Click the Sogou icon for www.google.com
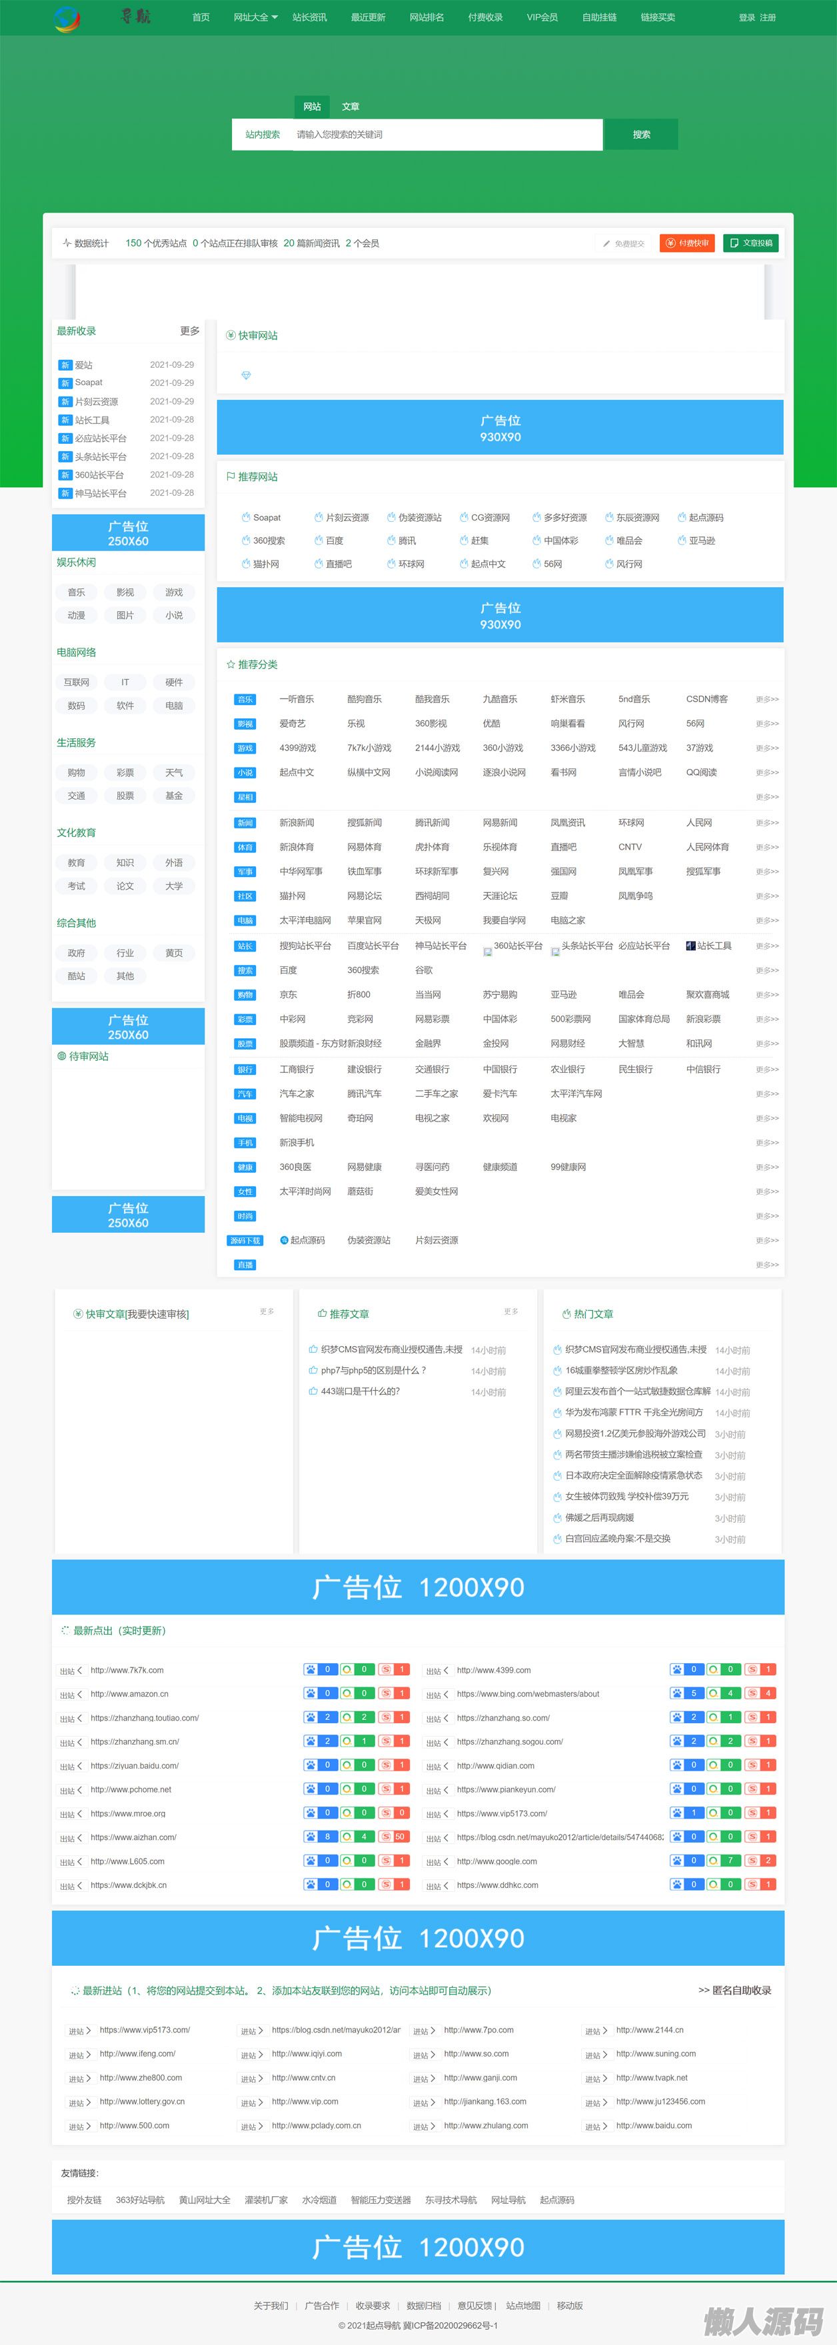 tap(752, 1860)
